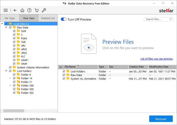The image size is (177, 125).
Task: Open 'List of files you can preview' link
Action: click(x=157, y=59)
